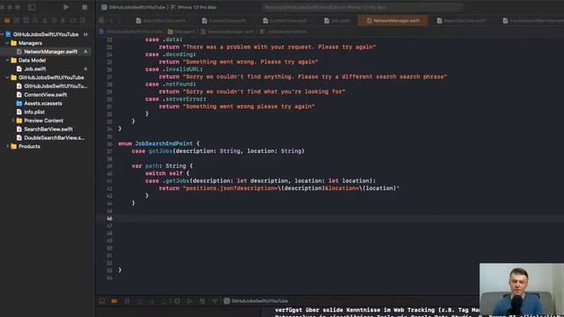The height and width of the screenshot is (317, 564).
Task: Pause program execution in debug bar
Action: click(x=127, y=301)
